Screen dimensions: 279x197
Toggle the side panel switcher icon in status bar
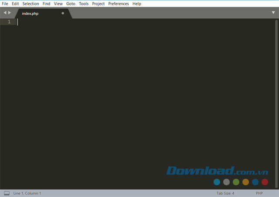pyautogui.click(x=7, y=193)
